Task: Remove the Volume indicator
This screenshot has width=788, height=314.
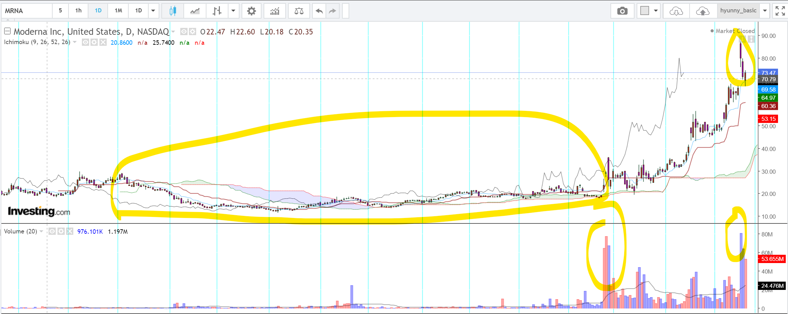Action: [70, 231]
